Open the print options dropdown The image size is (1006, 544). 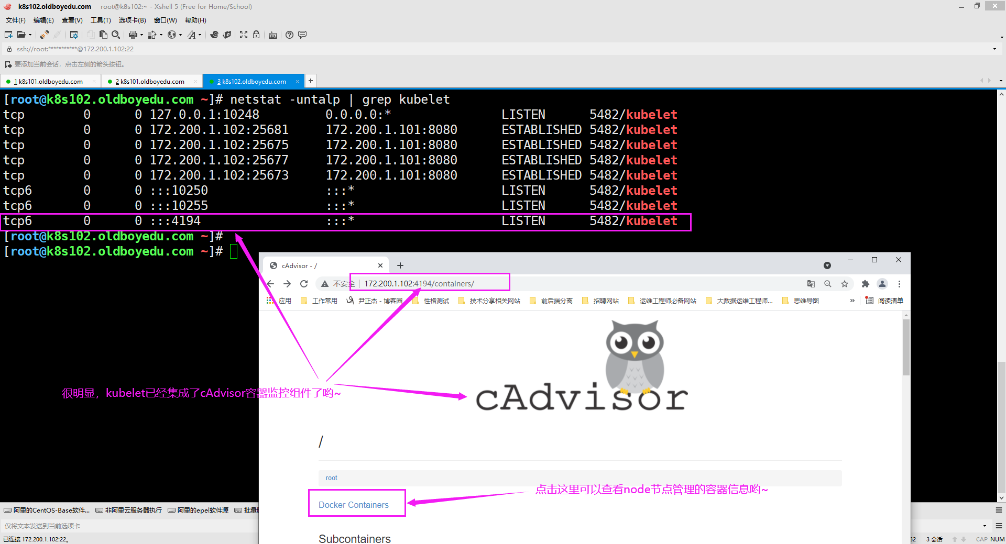[141, 35]
